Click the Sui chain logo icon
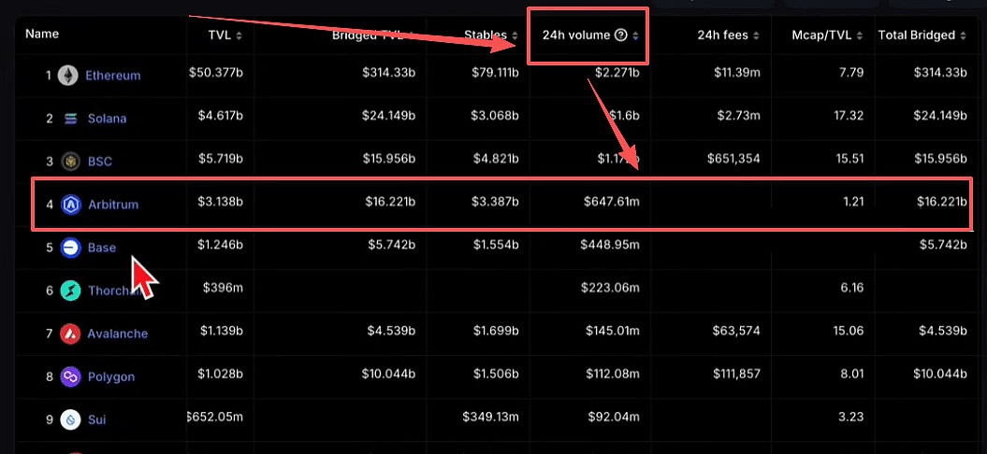 click(70, 419)
